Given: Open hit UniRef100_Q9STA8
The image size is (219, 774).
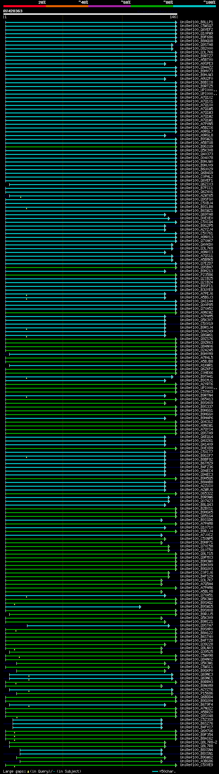Looking at the screenshot, I should [196, 45].
